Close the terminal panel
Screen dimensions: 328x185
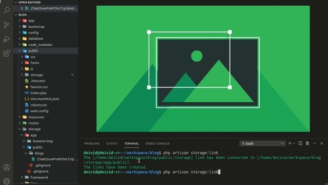point(321,143)
